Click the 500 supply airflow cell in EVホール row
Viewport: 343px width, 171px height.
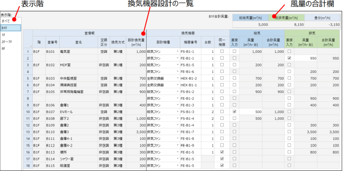pyautogui.click(x=251, y=112)
